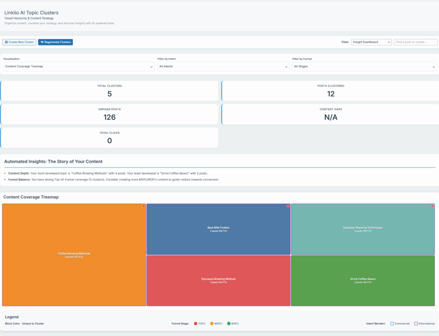Viewport: 439px width, 336px height.
Task: Click the funnel dot on Best Milk Frother block
Action: pos(288,206)
